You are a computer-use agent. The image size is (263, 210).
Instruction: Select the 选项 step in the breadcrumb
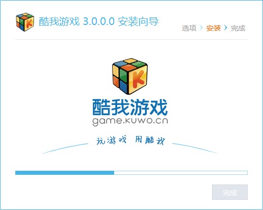pyautogui.click(x=189, y=28)
